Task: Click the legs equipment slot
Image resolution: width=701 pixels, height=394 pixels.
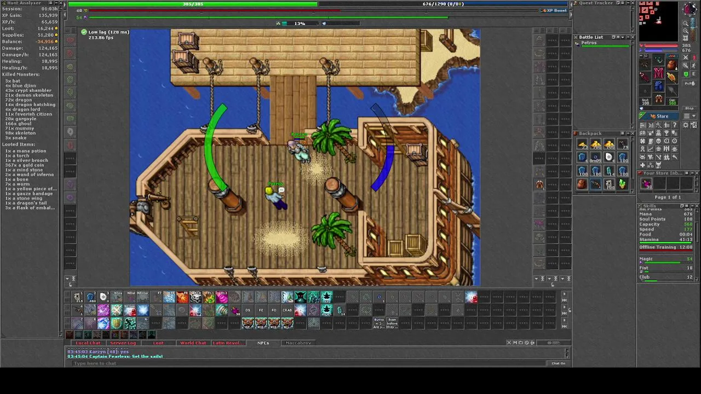Action: [x=659, y=86]
